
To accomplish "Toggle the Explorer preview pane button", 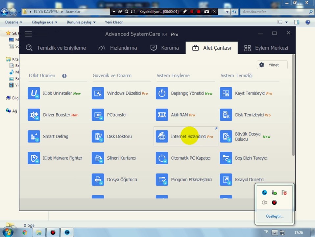I will click(x=297, y=22).
